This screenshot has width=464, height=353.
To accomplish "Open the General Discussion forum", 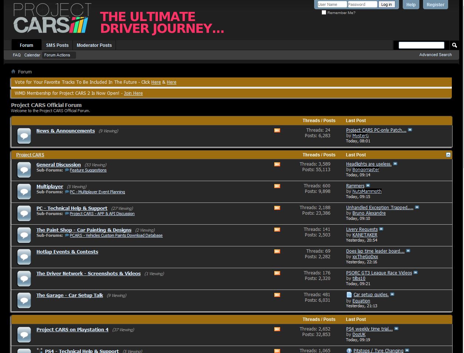I will (x=59, y=165).
